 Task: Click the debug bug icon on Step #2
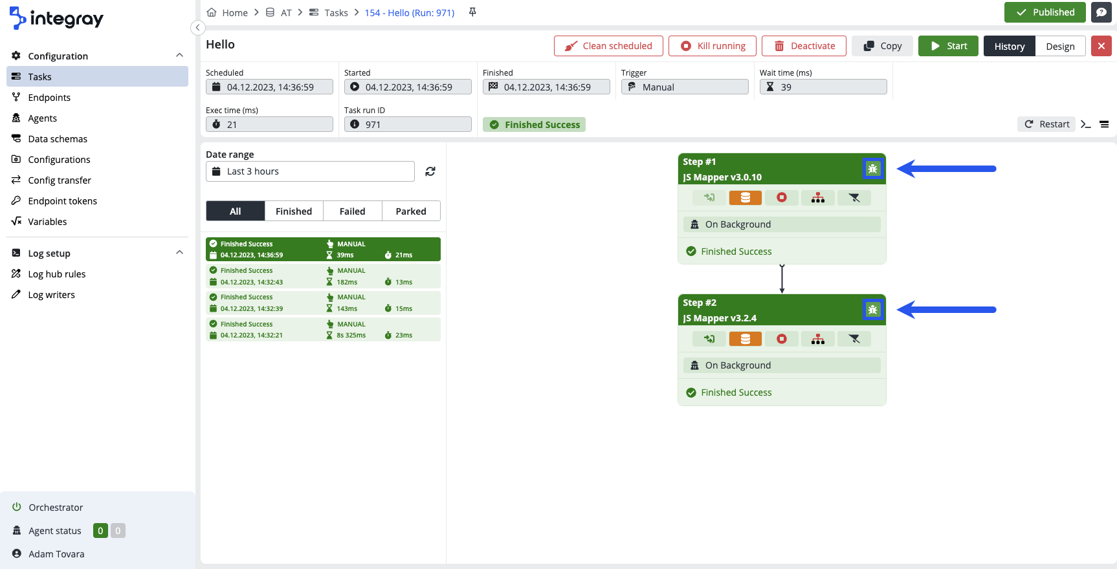click(x=872, y=310)
